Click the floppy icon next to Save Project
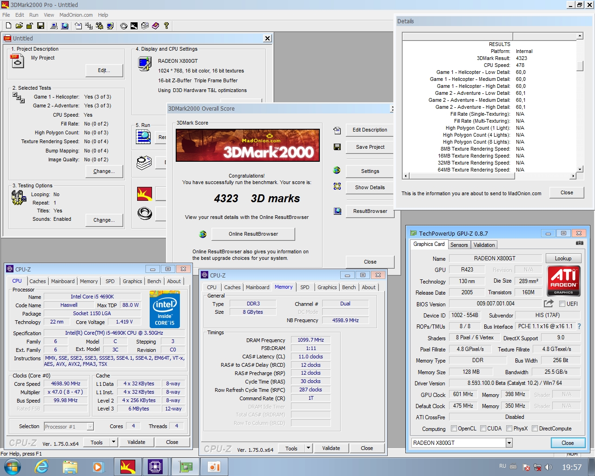595x476 pixels. pyautogui.click(x=337, y=147)
